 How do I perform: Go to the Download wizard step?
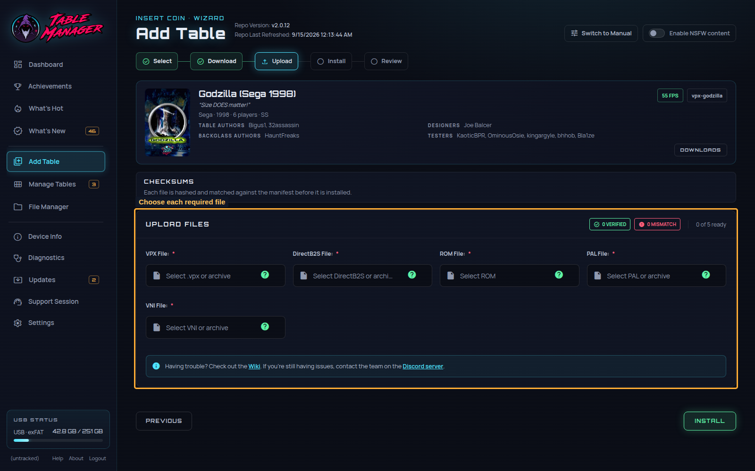click(x=217, y=61)
